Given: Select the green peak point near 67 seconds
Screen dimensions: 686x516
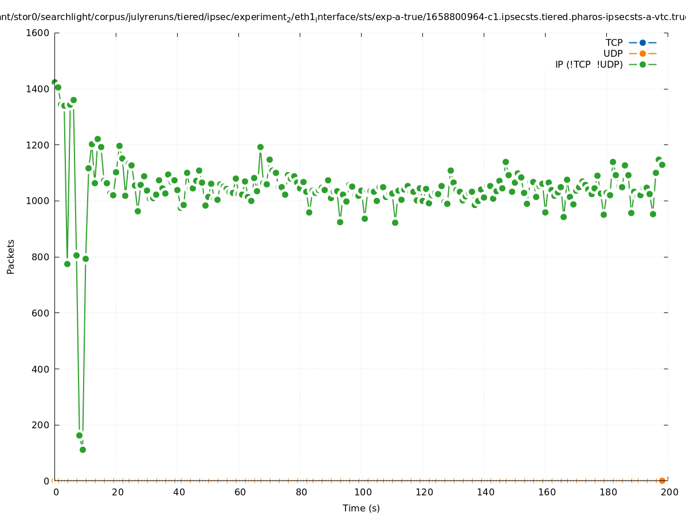Looking at the screenshot, I should point(260,147).
